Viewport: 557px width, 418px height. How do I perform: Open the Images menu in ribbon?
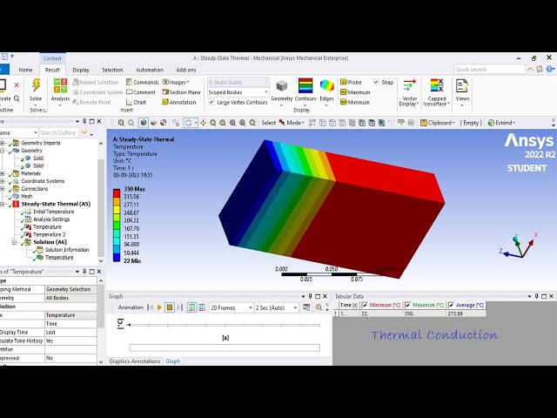[176, 82]
